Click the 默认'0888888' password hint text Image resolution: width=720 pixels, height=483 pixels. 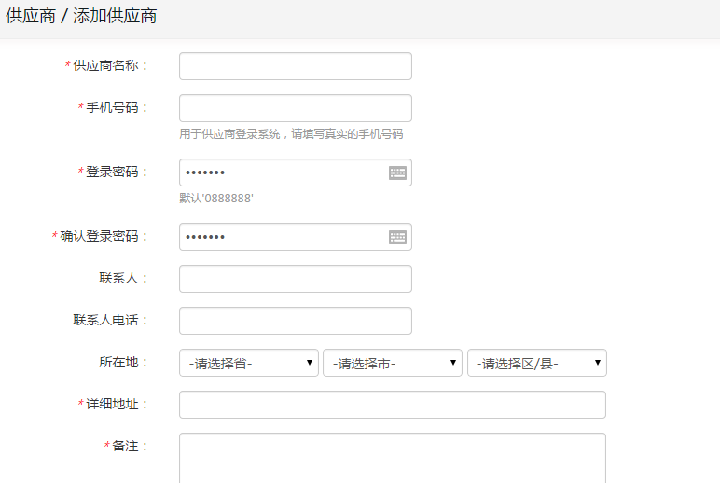click(x=216, y=199)
